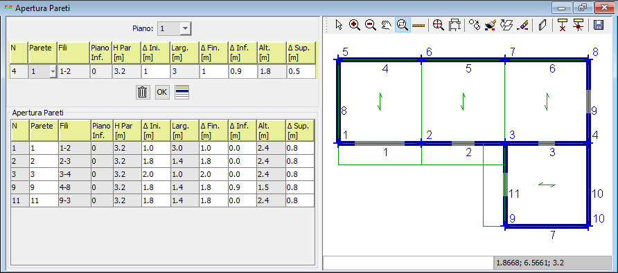Click node 8 at top-right of plan

point(596,52)
